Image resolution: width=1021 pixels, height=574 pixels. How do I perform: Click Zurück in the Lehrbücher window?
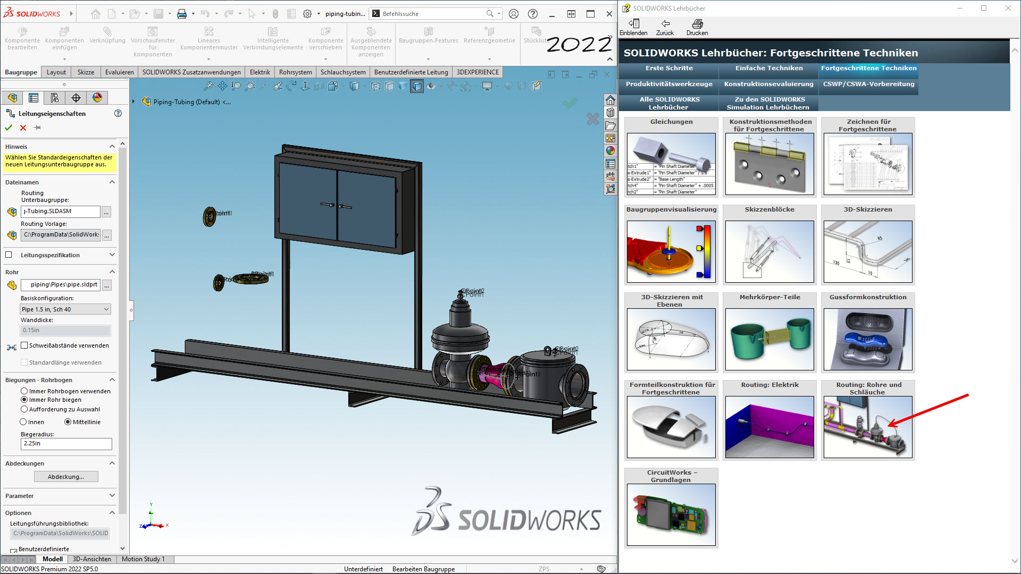665,28
